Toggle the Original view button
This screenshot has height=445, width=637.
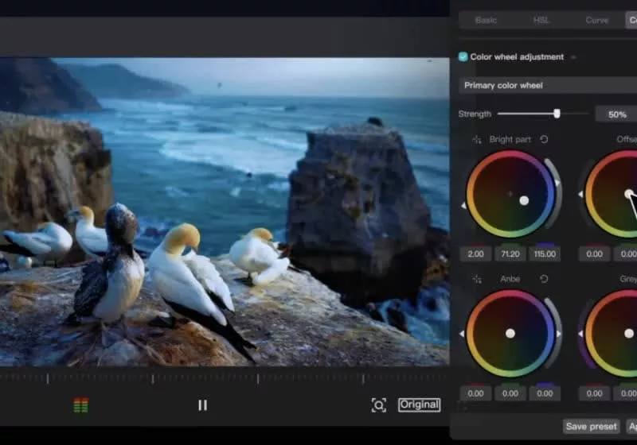(x=420, y=404)
